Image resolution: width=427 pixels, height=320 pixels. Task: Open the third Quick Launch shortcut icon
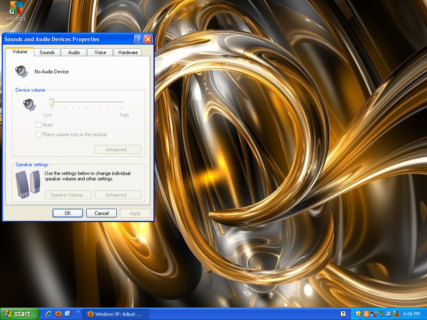[x=68, y=314]
